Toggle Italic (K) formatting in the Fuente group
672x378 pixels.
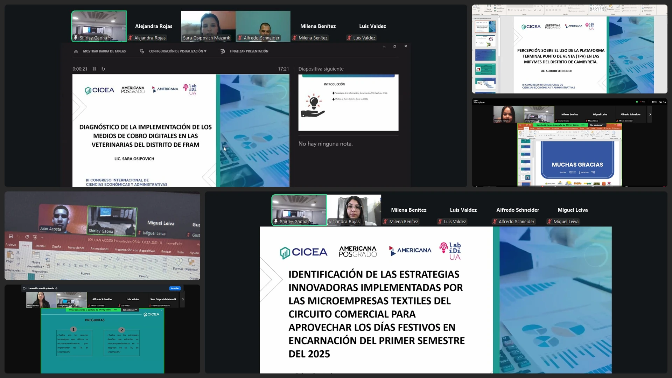(63, 264)
